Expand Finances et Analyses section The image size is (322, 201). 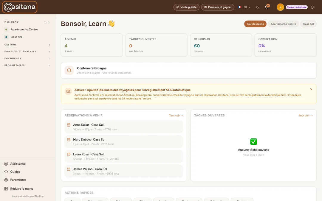coord(27,52)
